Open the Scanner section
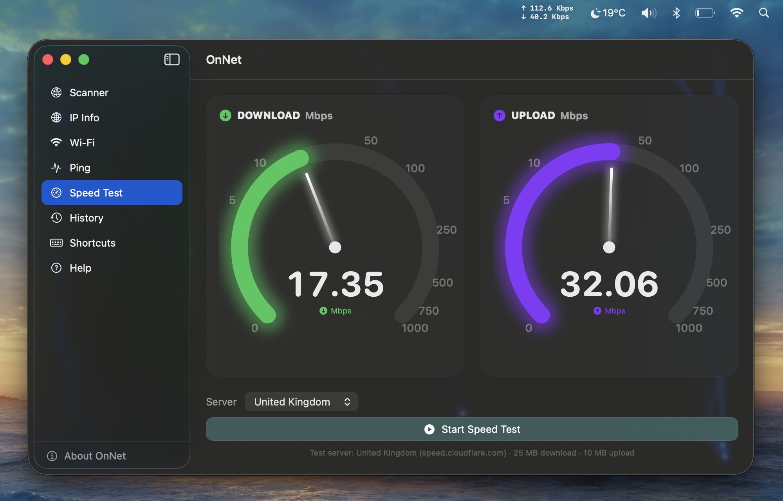The height and width of the screenshot is (501, 783). pos(112,92)
